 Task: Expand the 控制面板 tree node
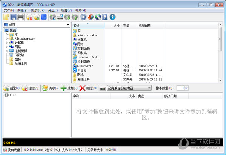7,51
